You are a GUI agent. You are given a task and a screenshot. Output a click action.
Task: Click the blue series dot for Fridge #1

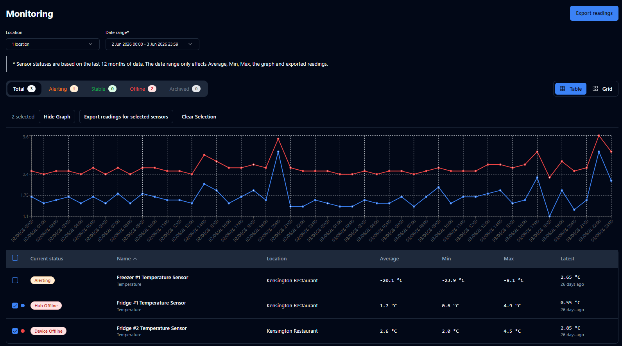click(x=23, y=306)
